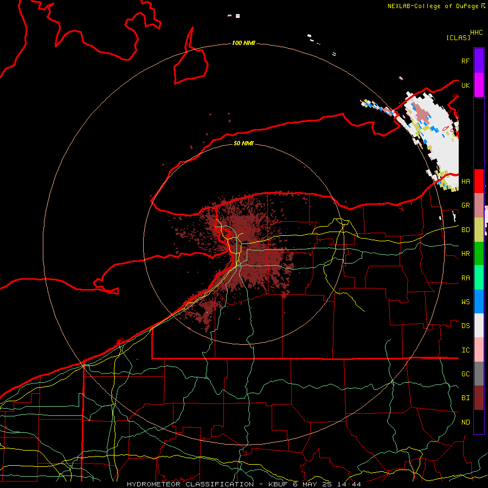The height and width of the screenshot is (488, 488).
Task: Click the UK legend label
Action: pyautogui.click(x=465, y=85)
